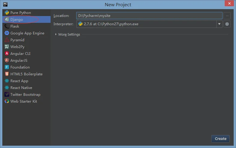Open interpreter settings gear

click(227, 24)
